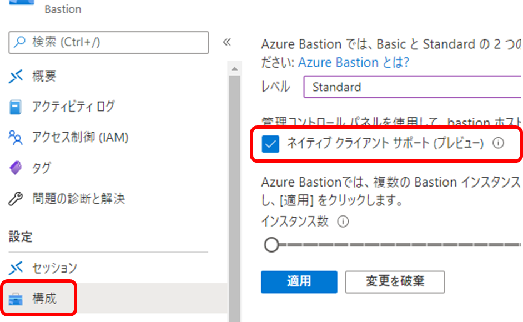This screenshot has height=322, width=523.
Task: Open the タグ tags page
Action: pos(42,168)
